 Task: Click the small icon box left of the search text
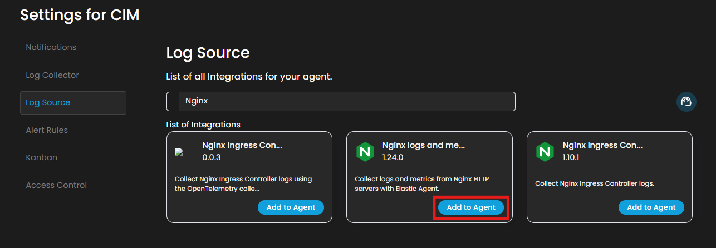tap(173, 102)
